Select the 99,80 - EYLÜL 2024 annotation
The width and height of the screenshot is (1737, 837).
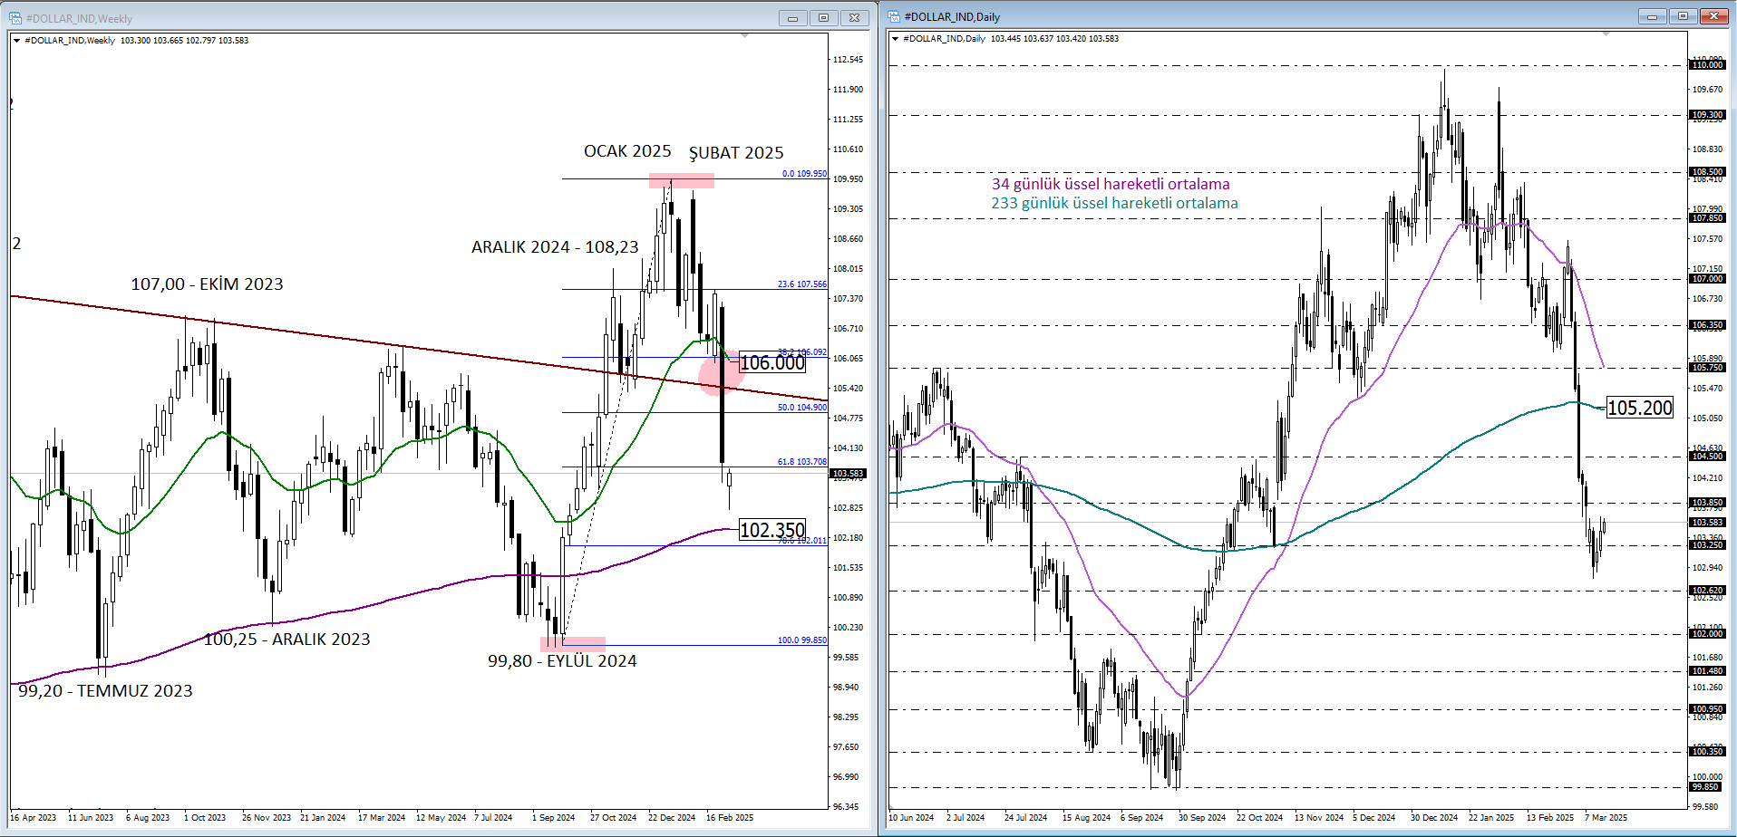(562, 661)
